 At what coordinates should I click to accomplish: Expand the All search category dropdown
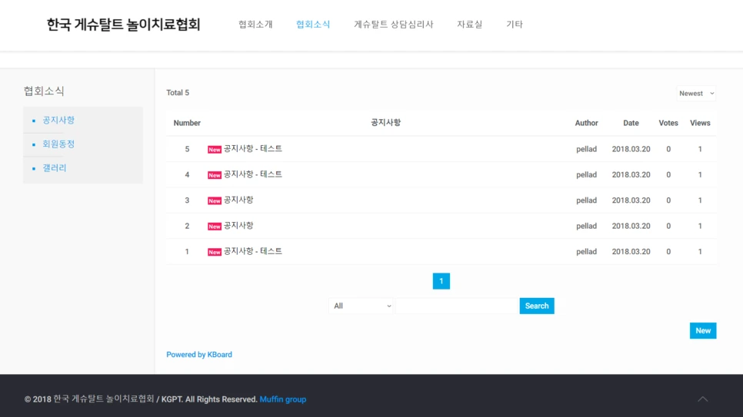click(361, 306)
